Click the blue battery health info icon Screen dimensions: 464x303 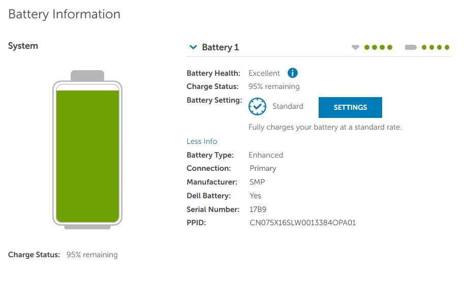[x=292, y=73]
